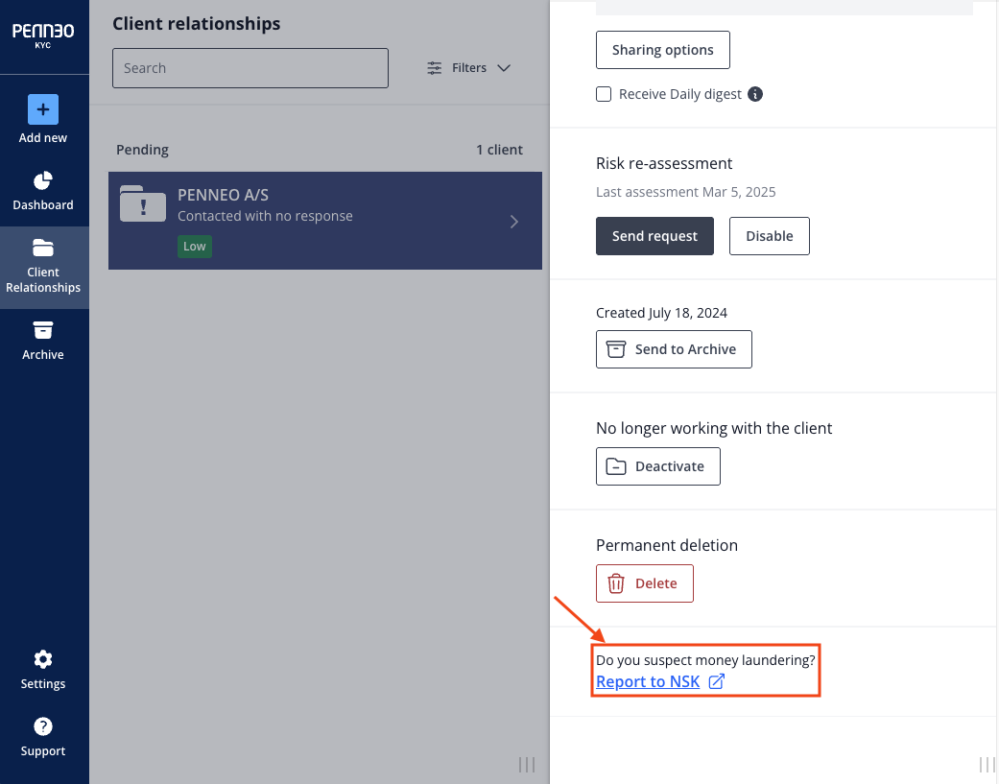999x784 pixels.
Task: Click the '1 client' count text
Action: [x=499, y=150]
